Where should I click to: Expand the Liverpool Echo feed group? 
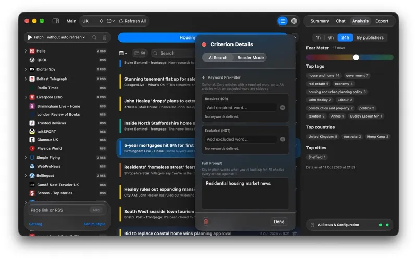click(26, 97)
